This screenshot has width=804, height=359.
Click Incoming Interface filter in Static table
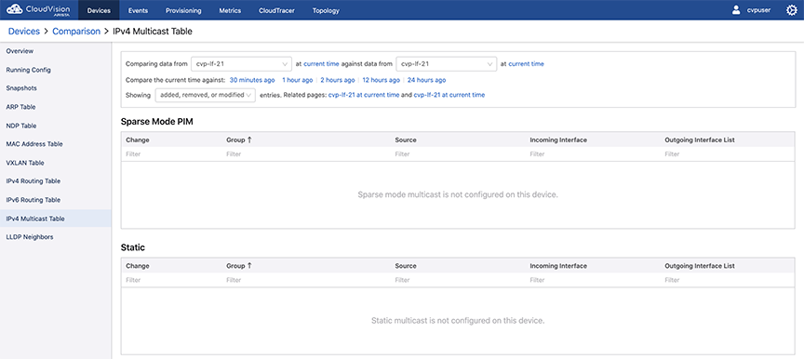[594, 280]
